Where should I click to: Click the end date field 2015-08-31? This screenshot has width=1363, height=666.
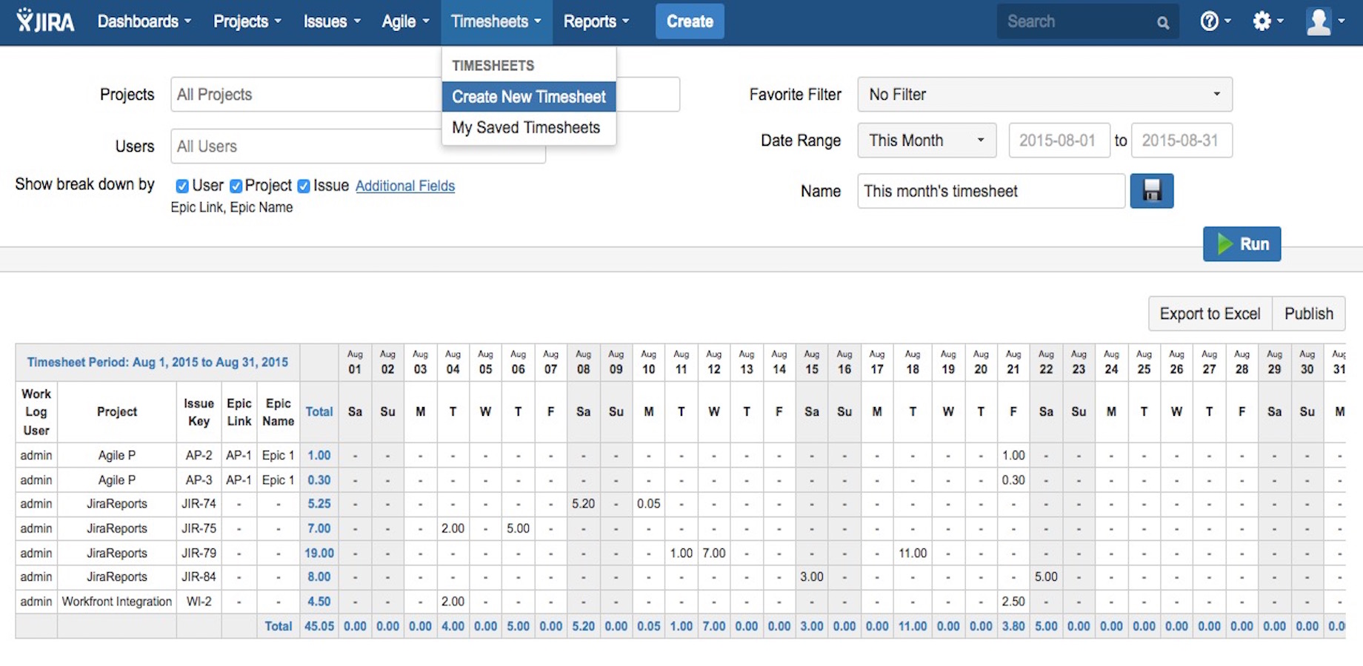coord(1182,141)
